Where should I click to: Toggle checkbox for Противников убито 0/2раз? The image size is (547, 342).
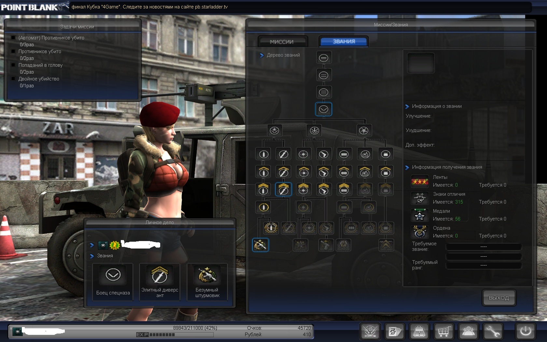coord(13,51)
